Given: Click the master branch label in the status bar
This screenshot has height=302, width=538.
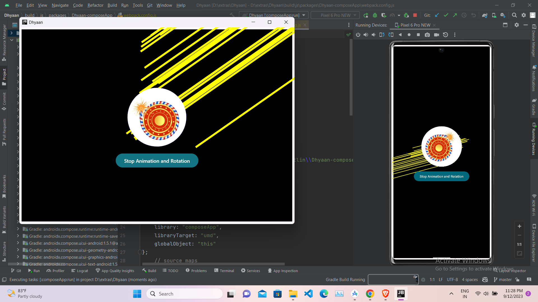Looking at the screenshot, I should tap(505, 279).
